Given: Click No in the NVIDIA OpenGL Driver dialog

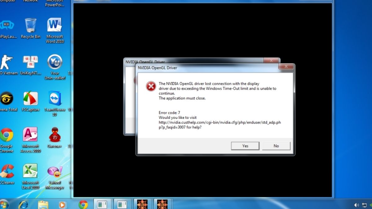Looking at the screenshot, I should [x=276, y=146].
